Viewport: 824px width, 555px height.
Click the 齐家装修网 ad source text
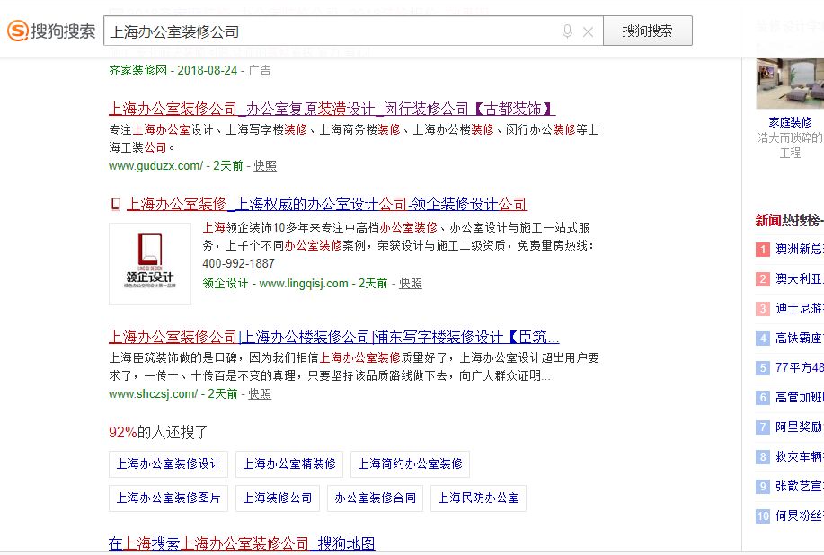click(137, 70)
